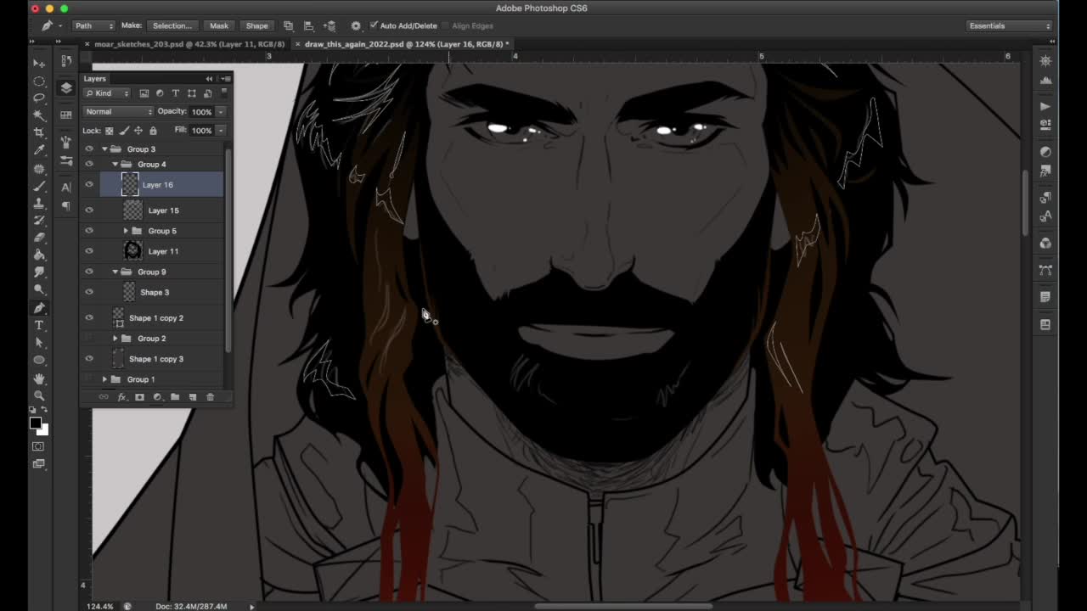Hide Shape 3 visibility eye
The width and height of the screenshot is (1087, 611).
(89, 292)
